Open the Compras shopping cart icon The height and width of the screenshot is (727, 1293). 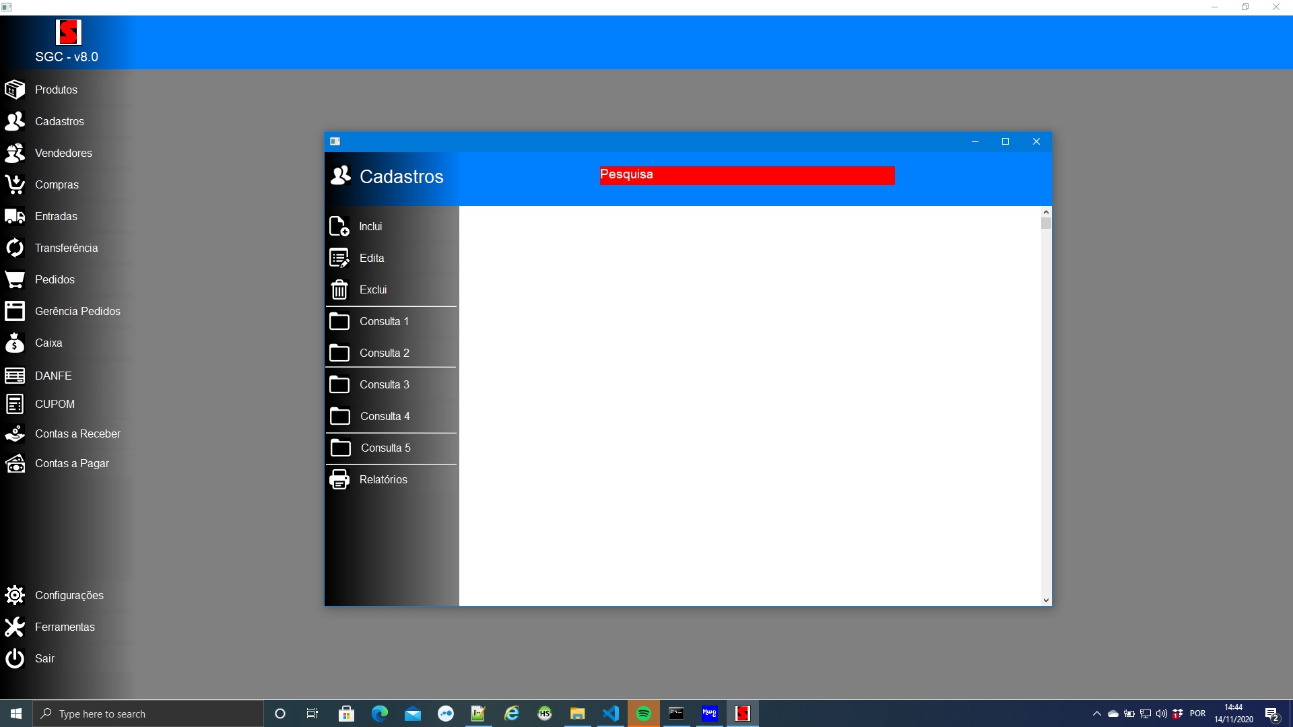pyautogui.click(x=15, y=184)
